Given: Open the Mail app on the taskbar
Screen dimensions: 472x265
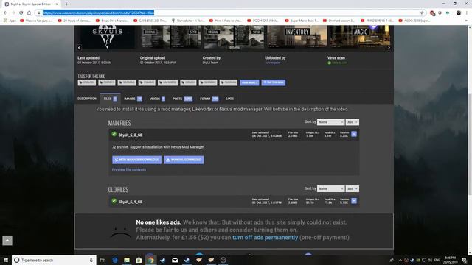Looking at the screenshot, I should pyautogui.click(x=175, y=260).
